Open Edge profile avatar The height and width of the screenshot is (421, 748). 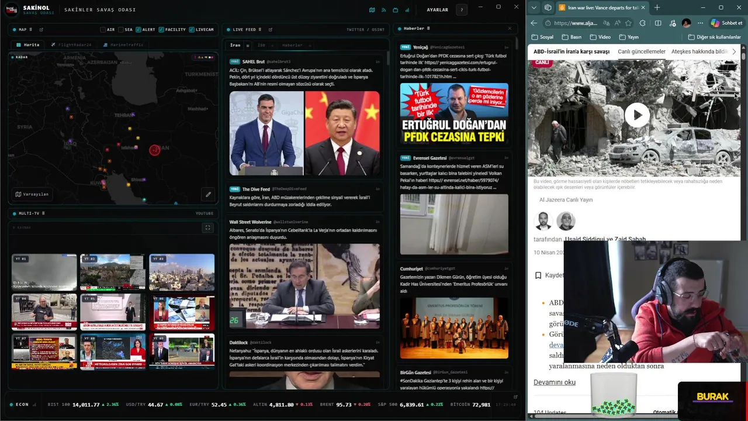(686, 23)
